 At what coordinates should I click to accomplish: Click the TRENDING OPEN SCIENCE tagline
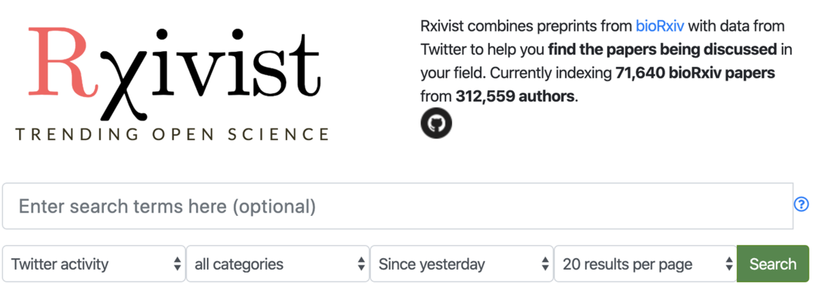click(x=173, y=133)
